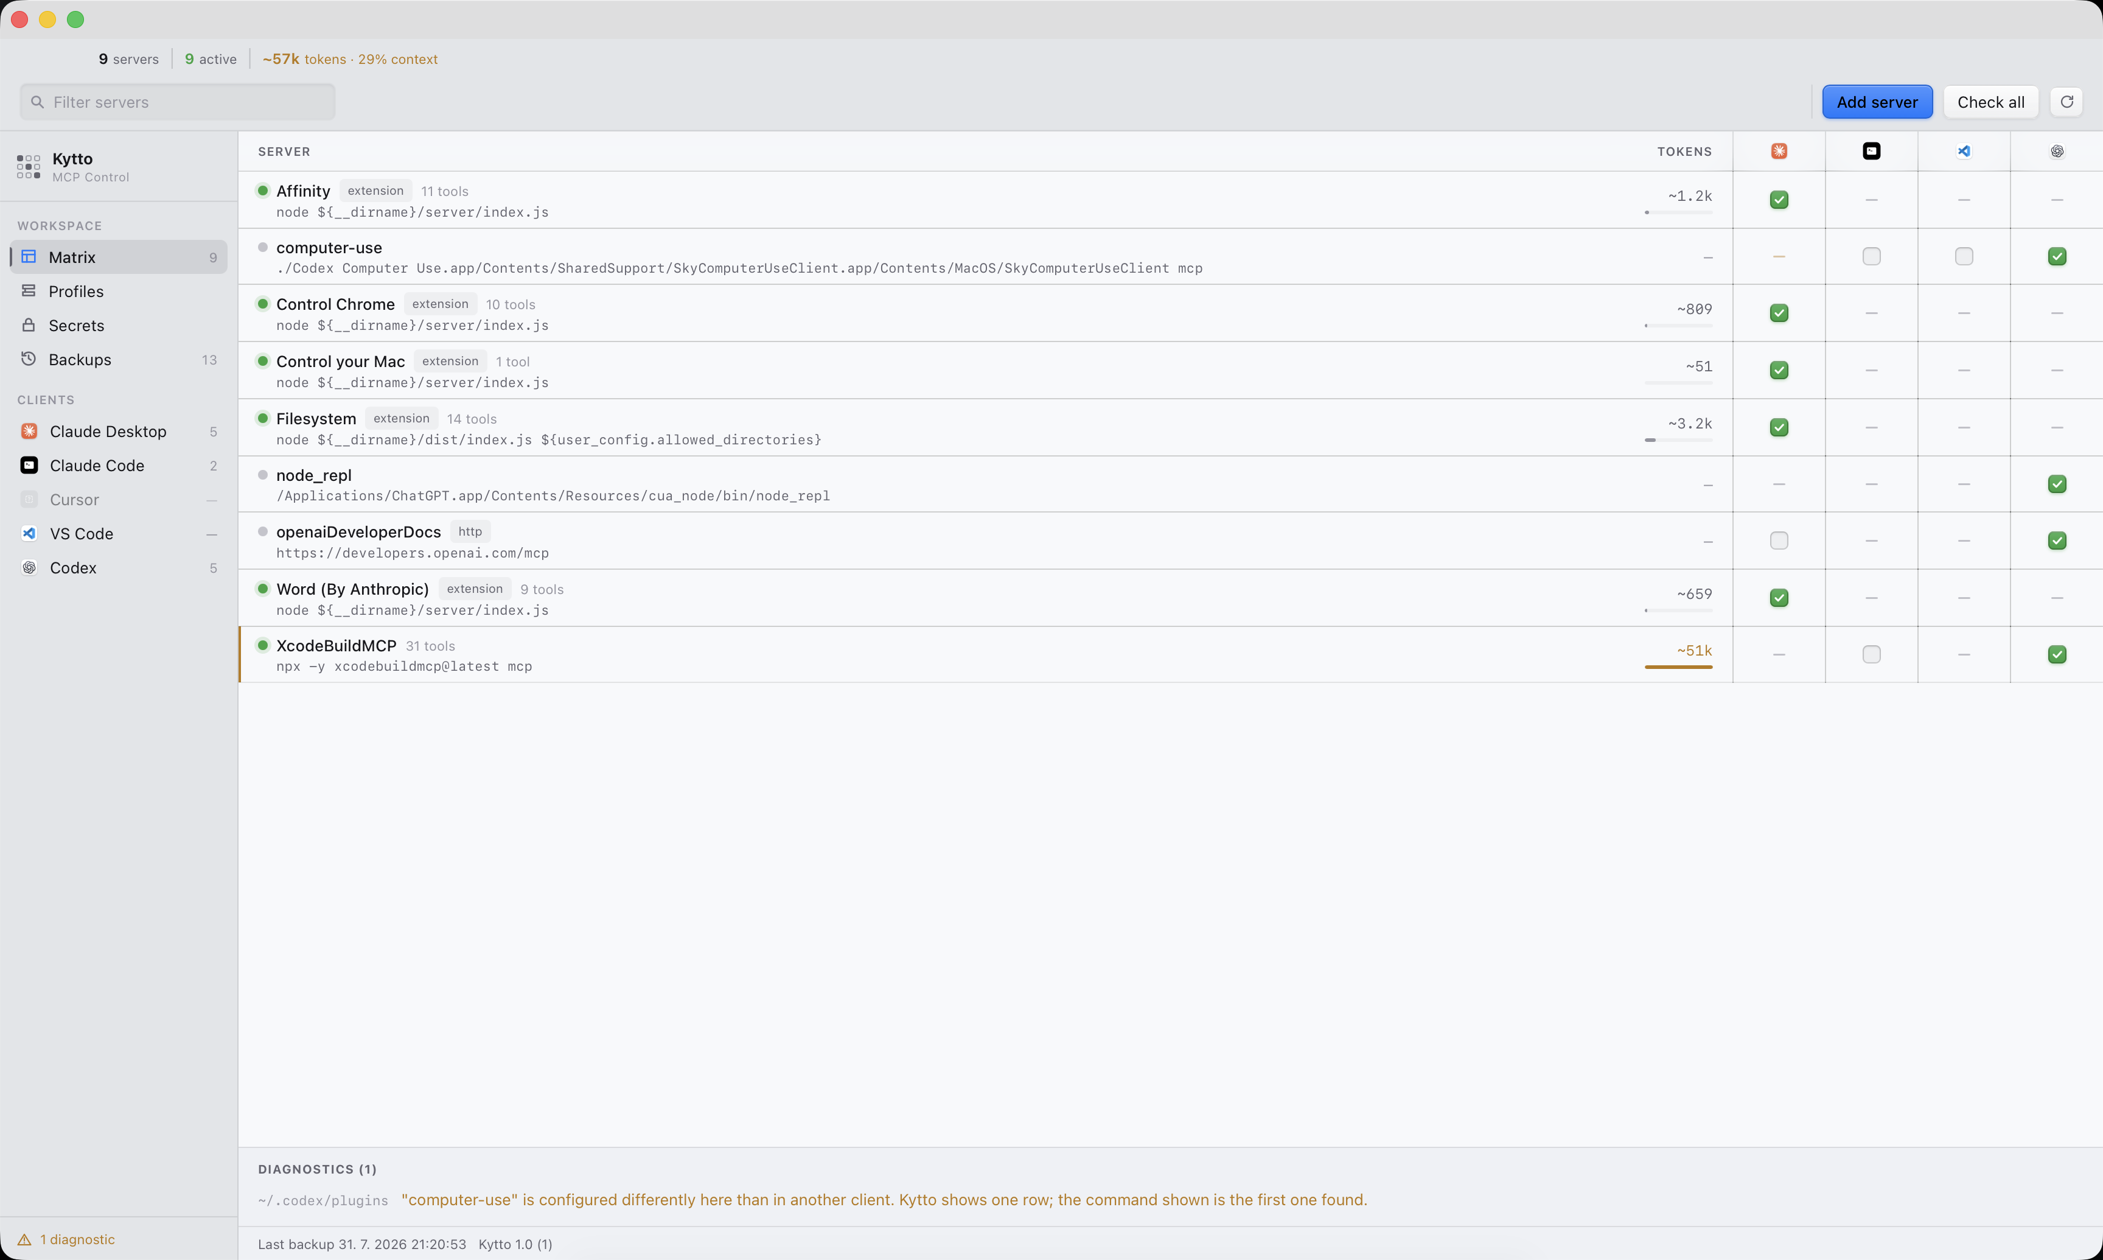Click the VS Code column header icon
2103x1260 pixels.
coord(1964,151)
